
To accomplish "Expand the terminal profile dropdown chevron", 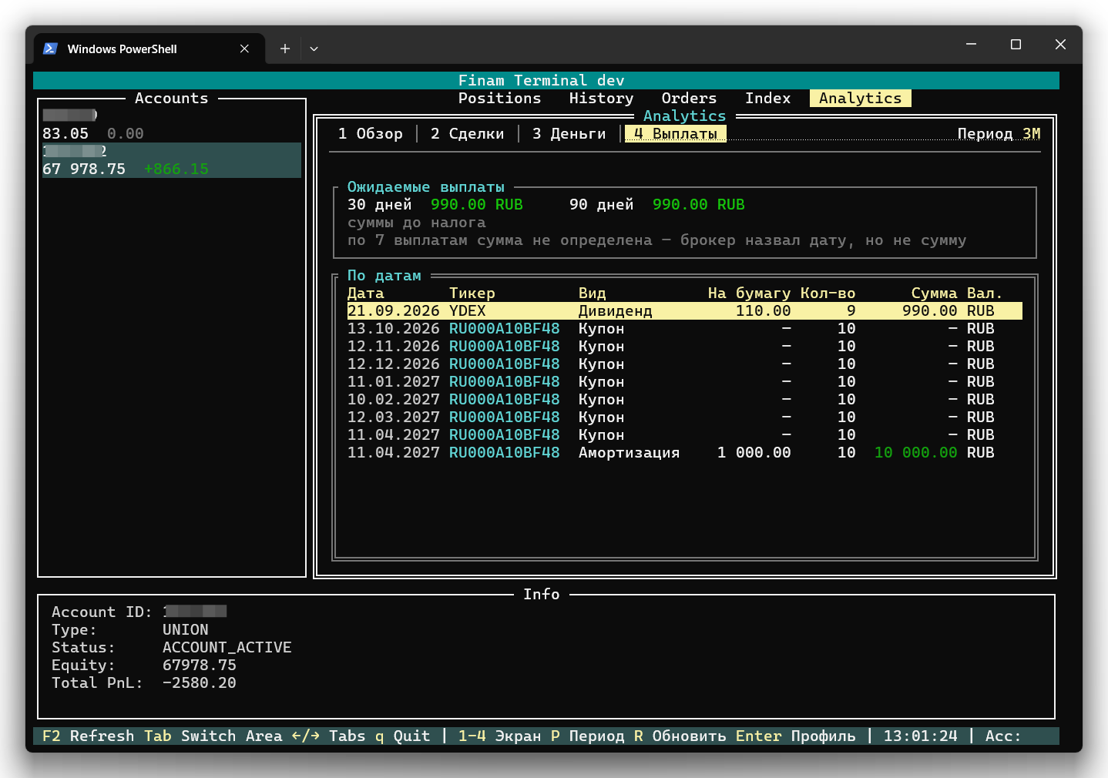I will pyautogui.click(x=314, y=49).
